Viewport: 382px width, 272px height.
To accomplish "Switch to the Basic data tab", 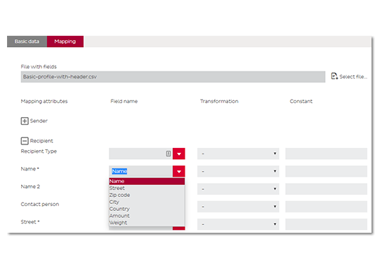I will (27, 41).
